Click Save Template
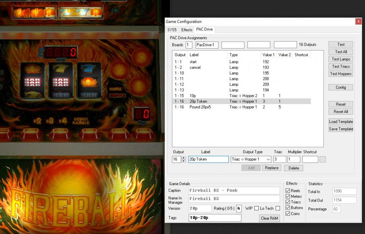Viewport: 365px width, 234px height. [341, 129]
